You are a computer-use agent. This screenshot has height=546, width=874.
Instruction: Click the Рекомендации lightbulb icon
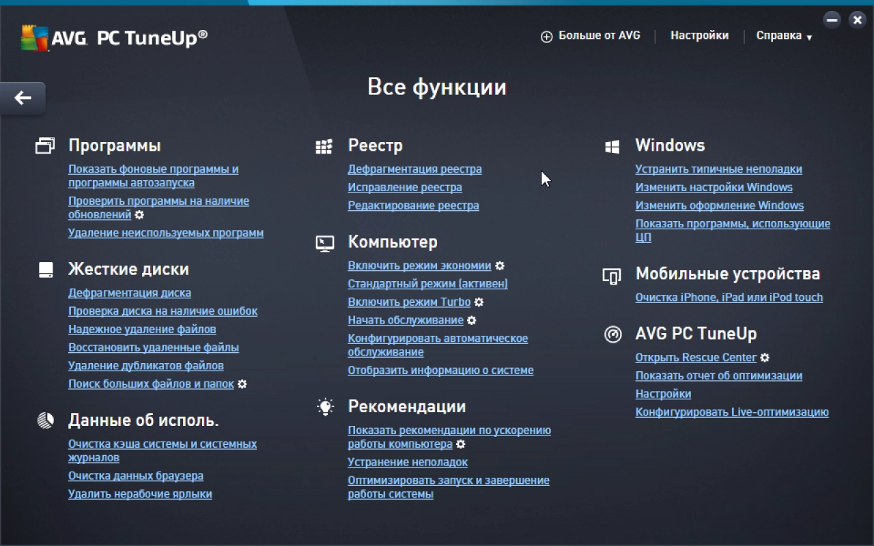[325, 407]
